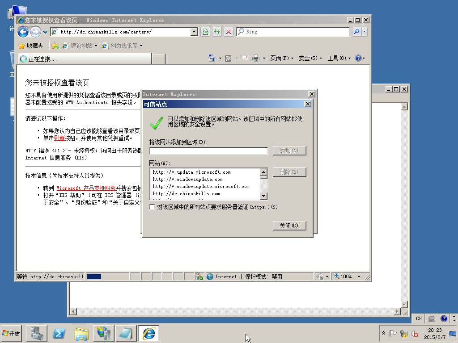Click the browser Back arrow button
The width and height of the screenshot is (458, 343).
pyautogui.click(x=23, y=32)
